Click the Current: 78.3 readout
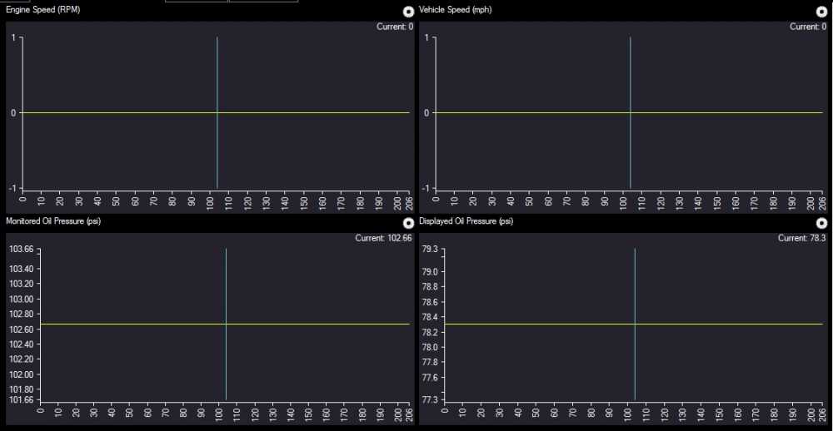This screenshot has width=833, height=431. click(800, 239)
